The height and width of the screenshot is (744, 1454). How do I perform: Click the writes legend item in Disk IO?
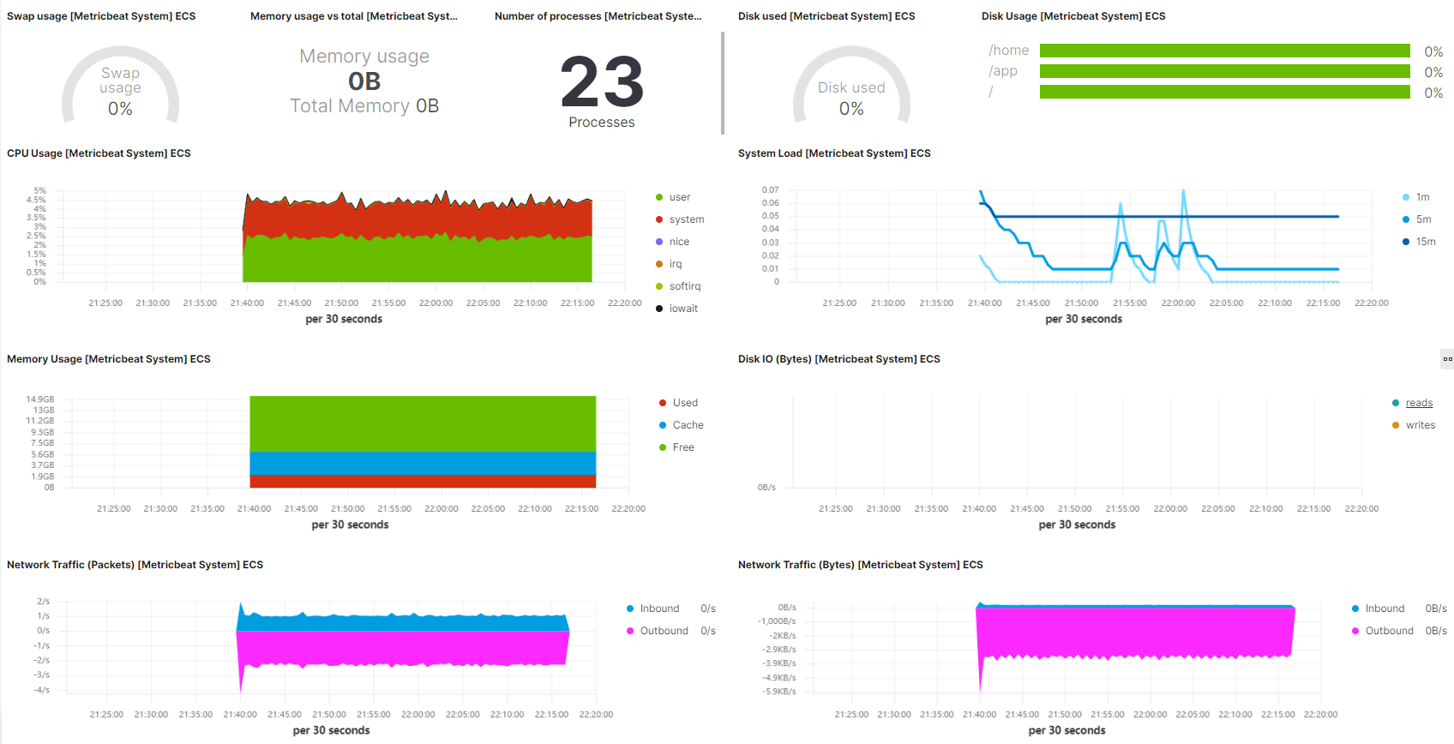1414,425
